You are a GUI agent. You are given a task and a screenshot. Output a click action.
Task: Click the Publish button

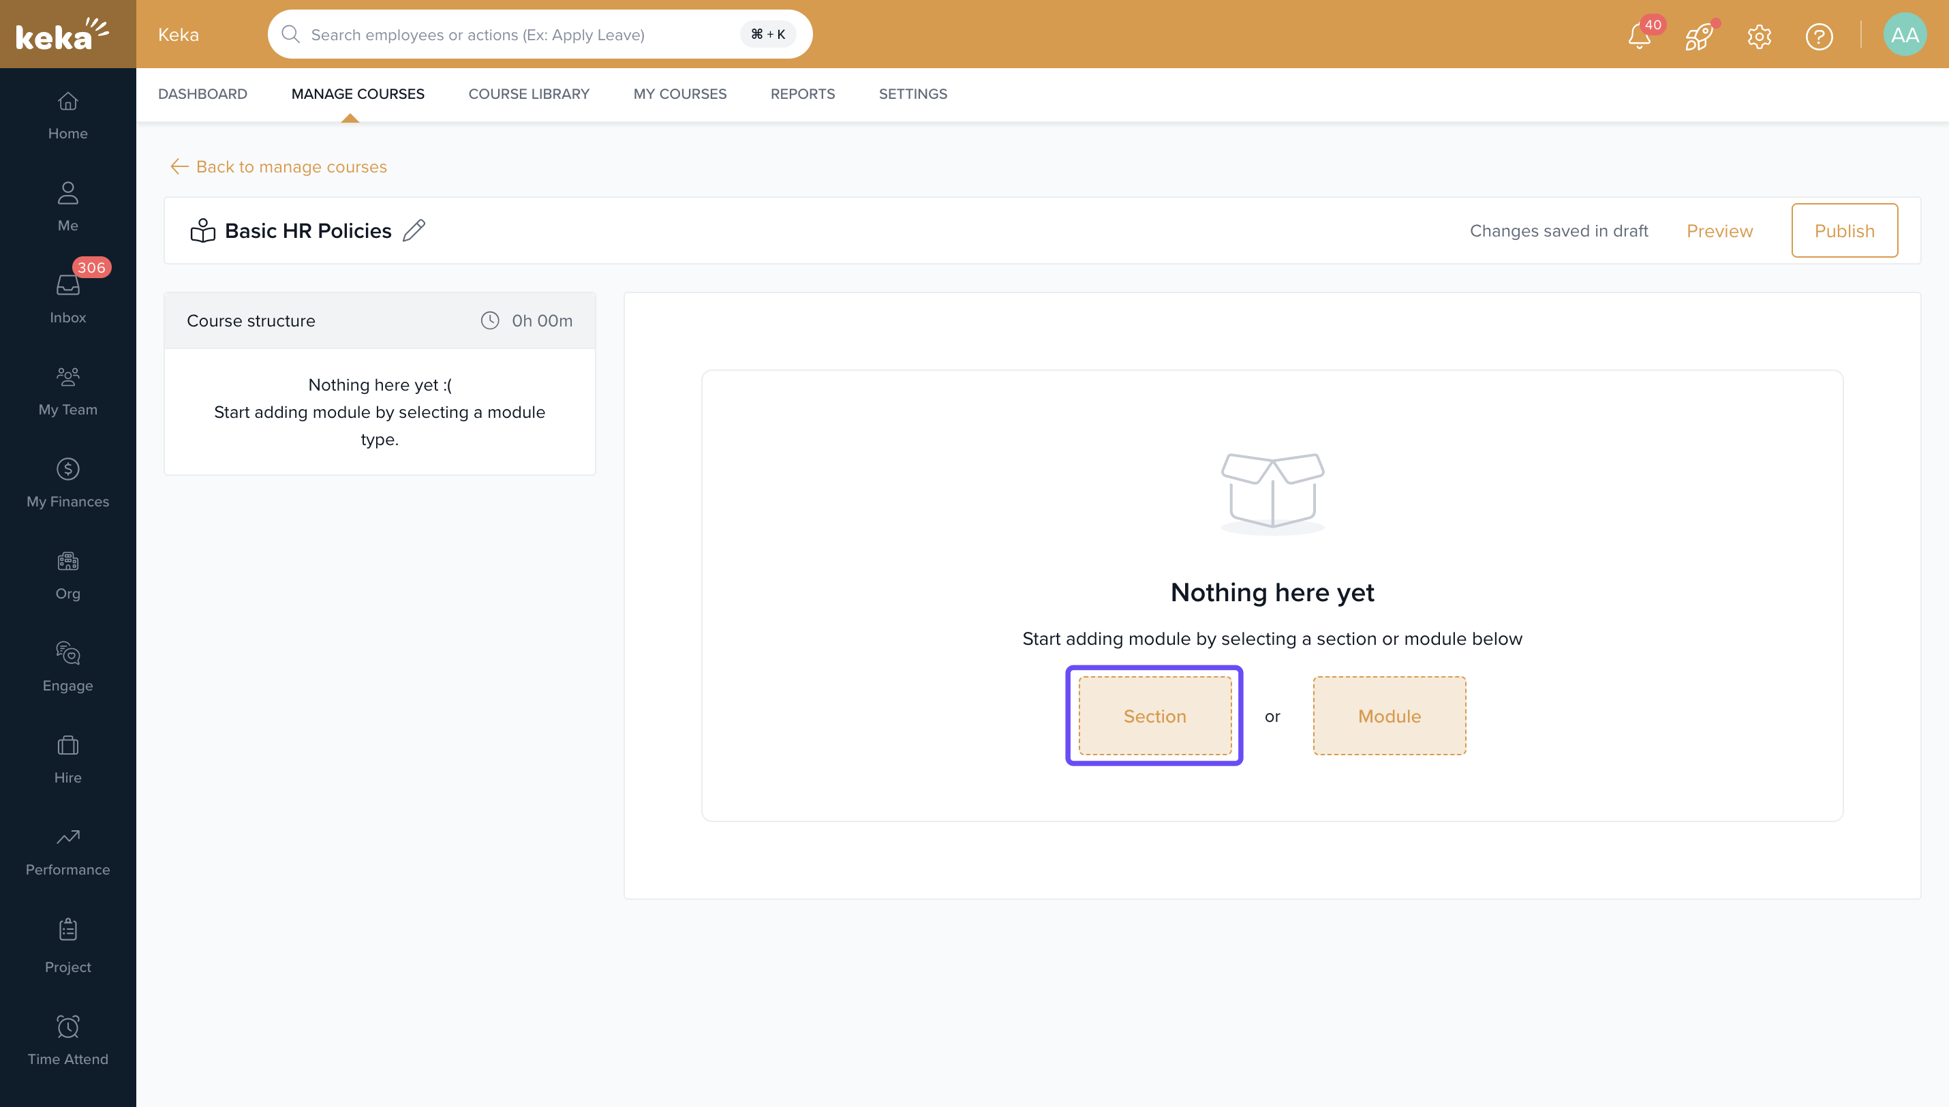tap(1844, 230)
